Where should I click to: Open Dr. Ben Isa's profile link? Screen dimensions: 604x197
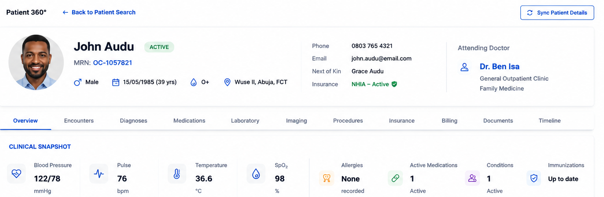click(x=499, y=67)
